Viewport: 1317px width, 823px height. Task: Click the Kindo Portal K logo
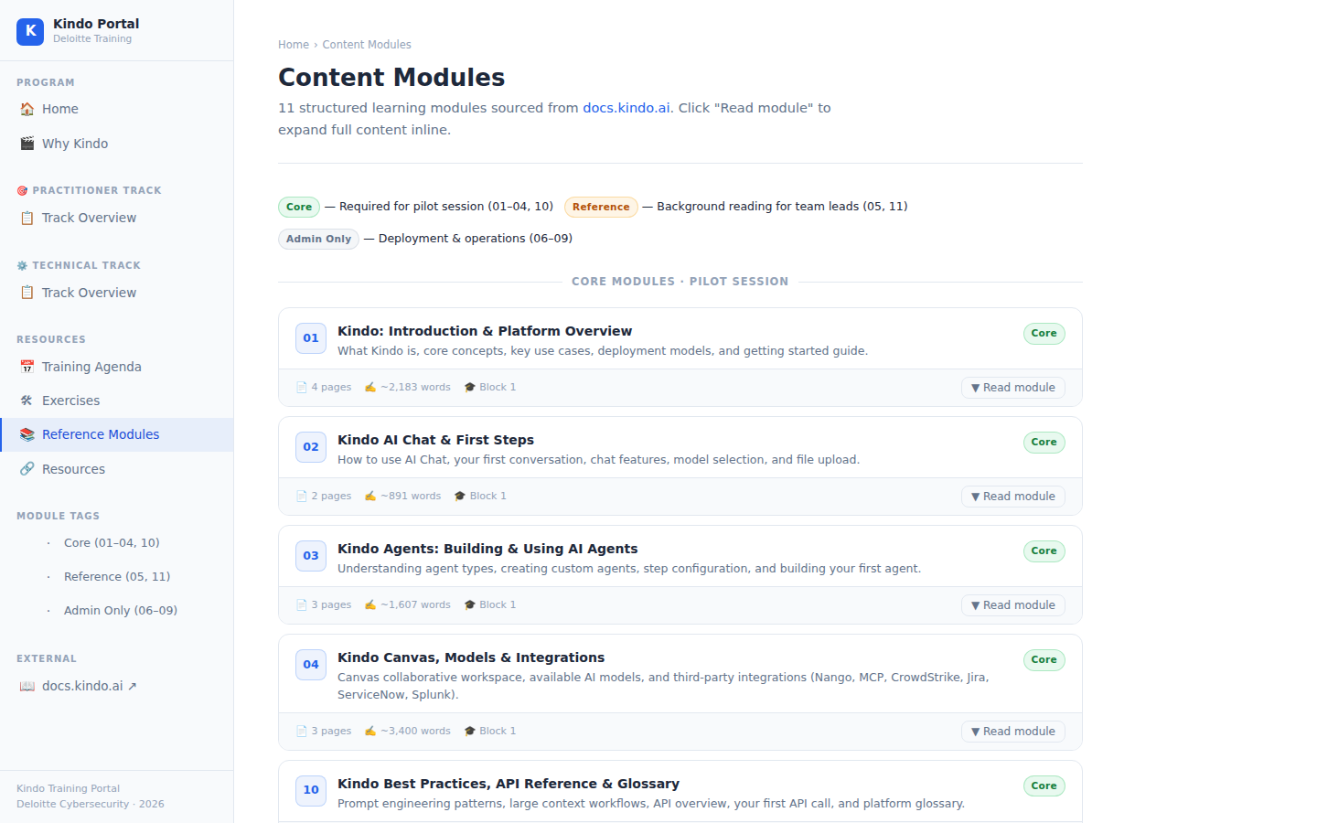(30, 31)
